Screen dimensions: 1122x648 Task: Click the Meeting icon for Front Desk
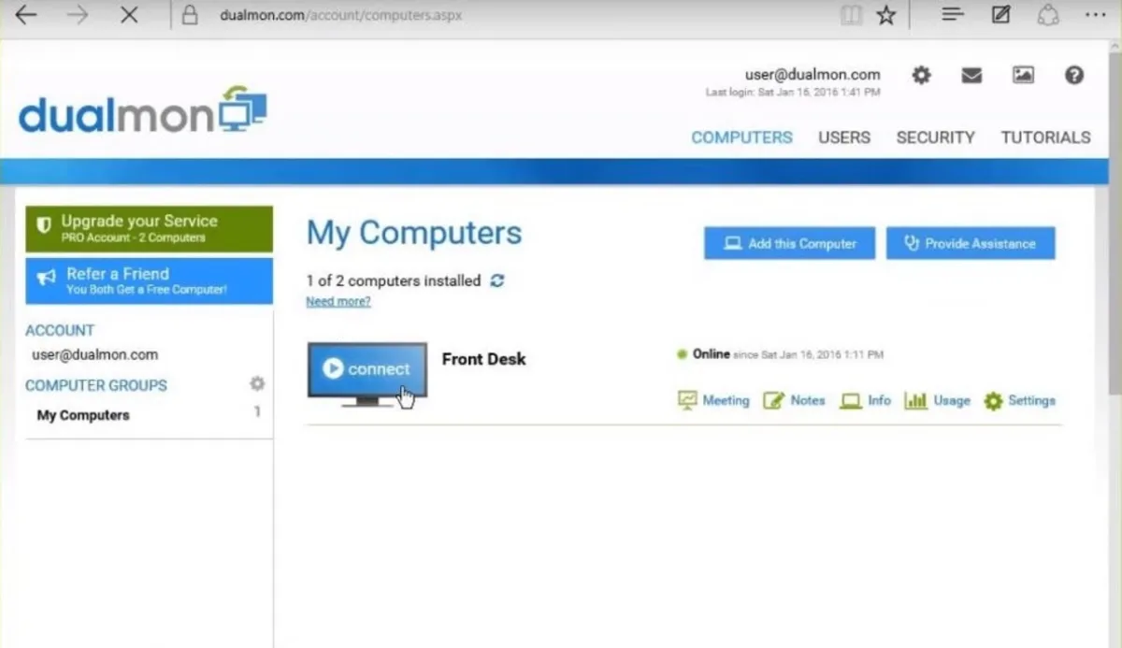pyautogui.click(x=687, y=400)
